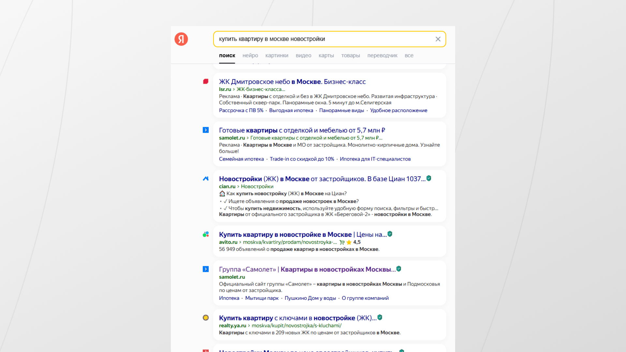Open Новостройки (ЖК) в Москве Циан result
This screenshot has height=352, width=626.
point(322,179)
